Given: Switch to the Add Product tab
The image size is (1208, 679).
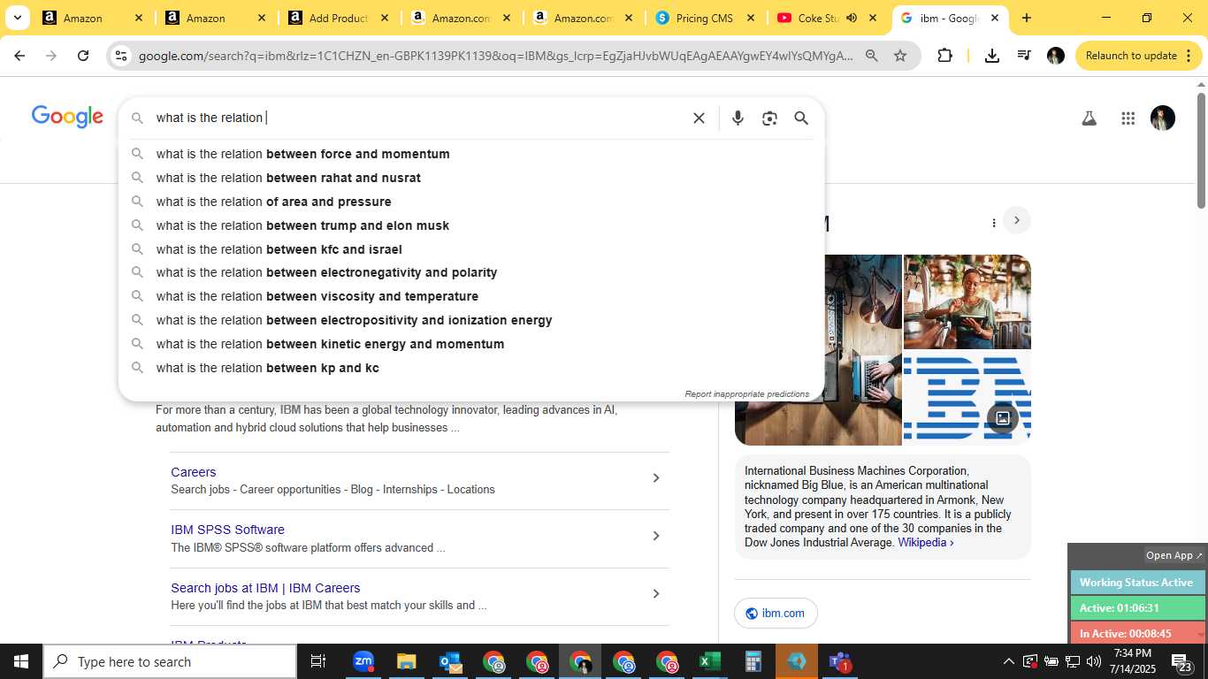Looking at the screenshot, I should (337, 18).
